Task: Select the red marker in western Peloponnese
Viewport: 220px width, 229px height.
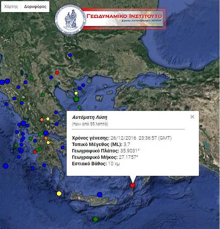Action: coord(35,152)
